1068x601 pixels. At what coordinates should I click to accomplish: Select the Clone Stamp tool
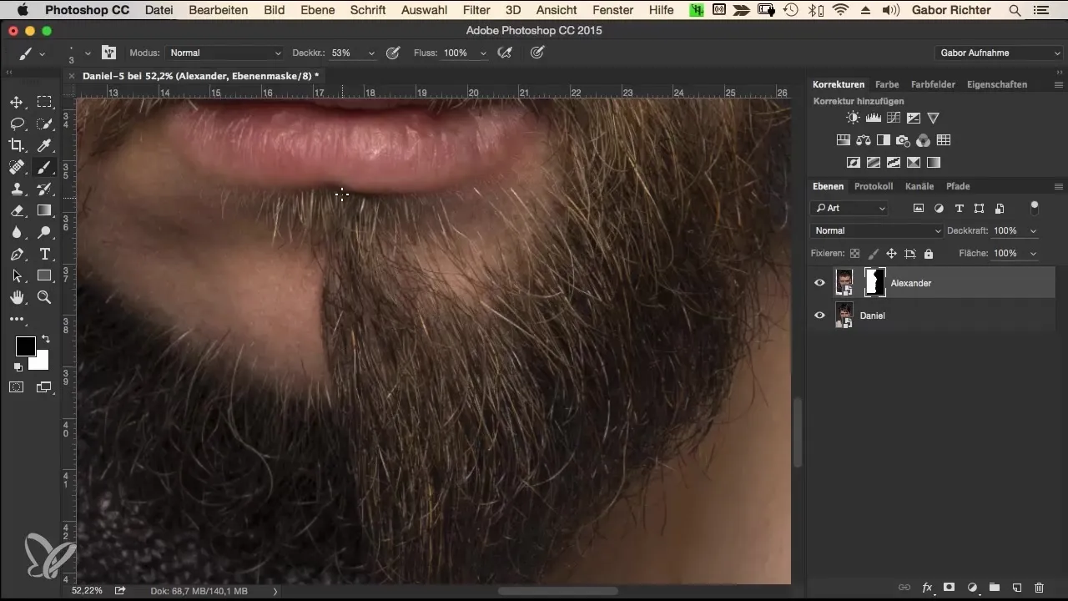16,189
